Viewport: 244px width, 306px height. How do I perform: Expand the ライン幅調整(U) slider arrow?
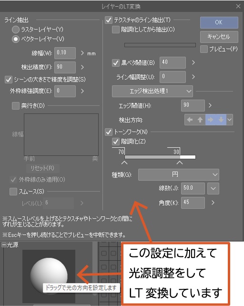tap(193, 77)
